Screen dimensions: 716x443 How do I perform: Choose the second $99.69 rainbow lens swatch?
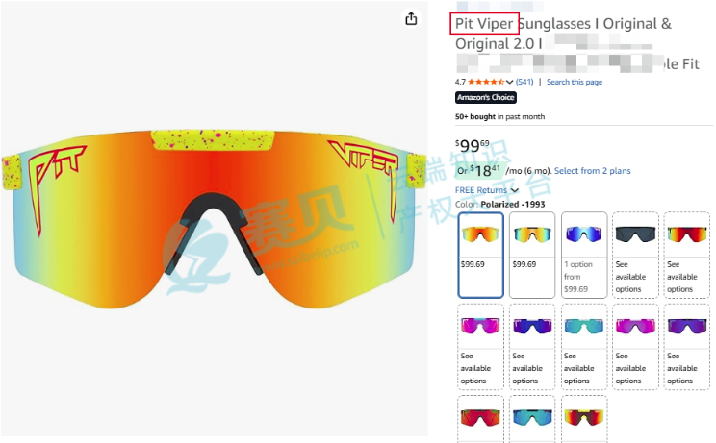point(532,255)
